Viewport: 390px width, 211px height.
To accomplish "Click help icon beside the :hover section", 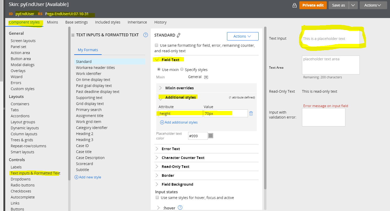I will tap(180, 208).
